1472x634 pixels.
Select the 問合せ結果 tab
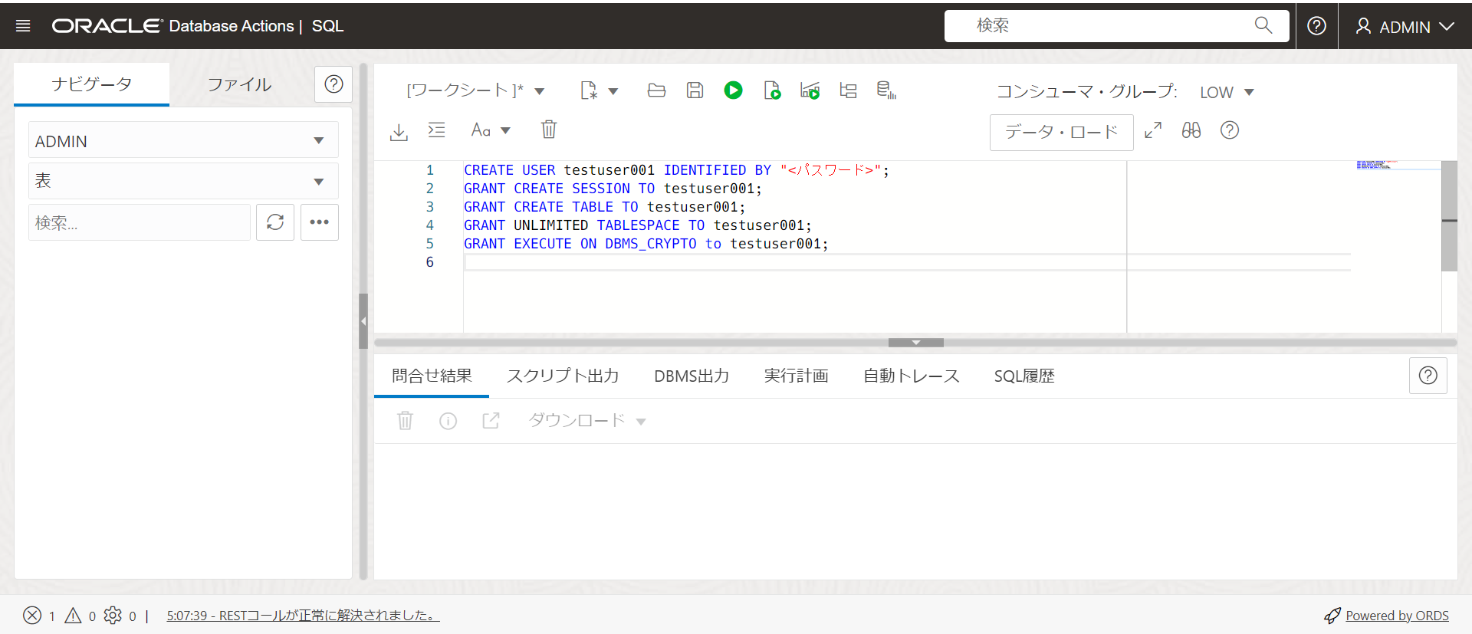pos(432,376)
